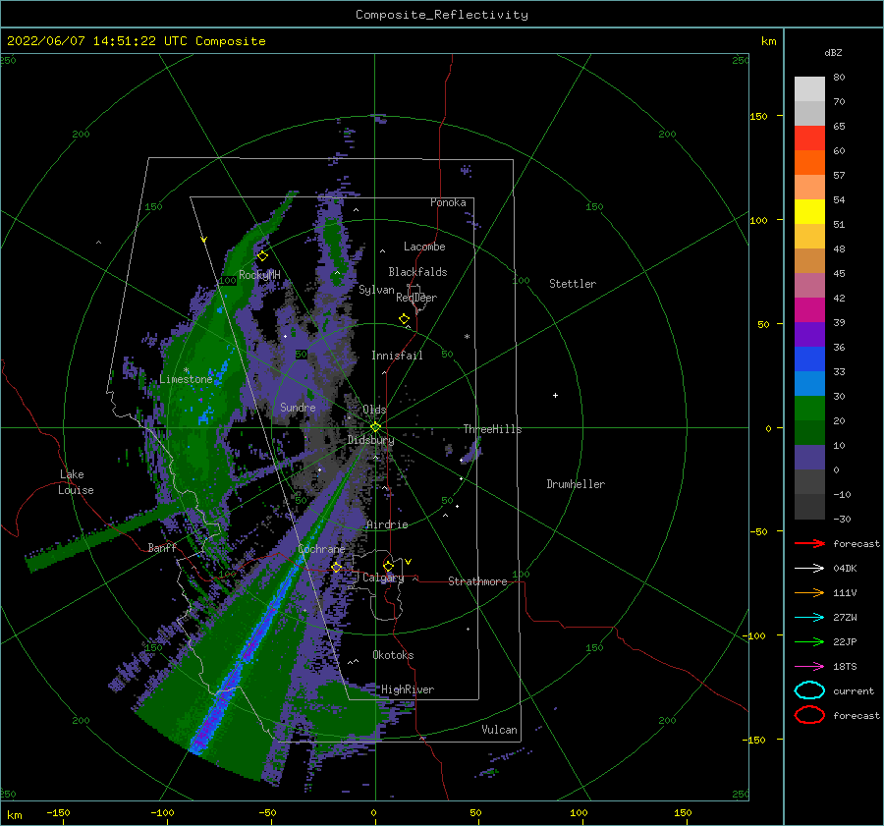Click the Vulcan town label
The height and width of the screenshot is (826, 884).
coord(500,730)
